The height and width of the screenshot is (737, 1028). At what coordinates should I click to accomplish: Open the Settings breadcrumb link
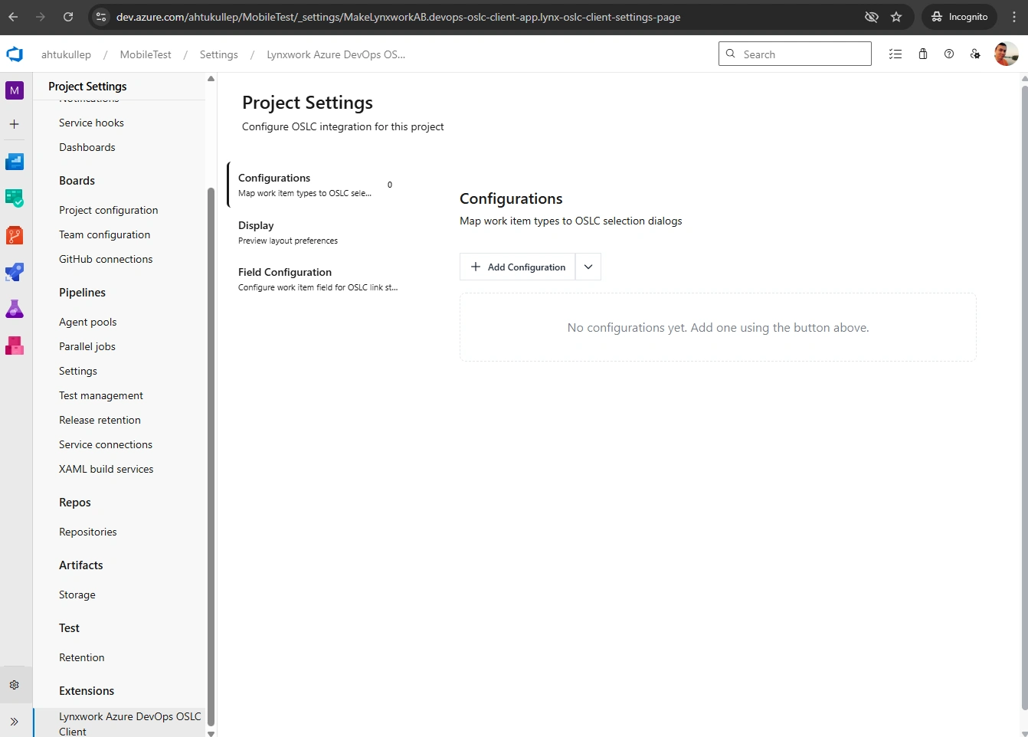(219, 54)
